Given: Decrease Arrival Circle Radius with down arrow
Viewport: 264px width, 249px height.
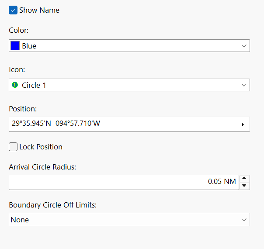Looking at the screenshot, I should 245,186.
